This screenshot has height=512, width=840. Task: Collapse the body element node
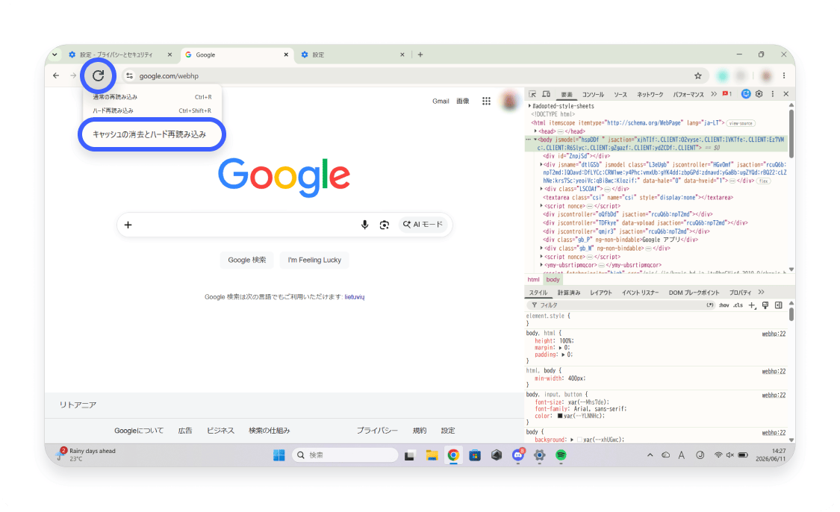click(535, 140)
